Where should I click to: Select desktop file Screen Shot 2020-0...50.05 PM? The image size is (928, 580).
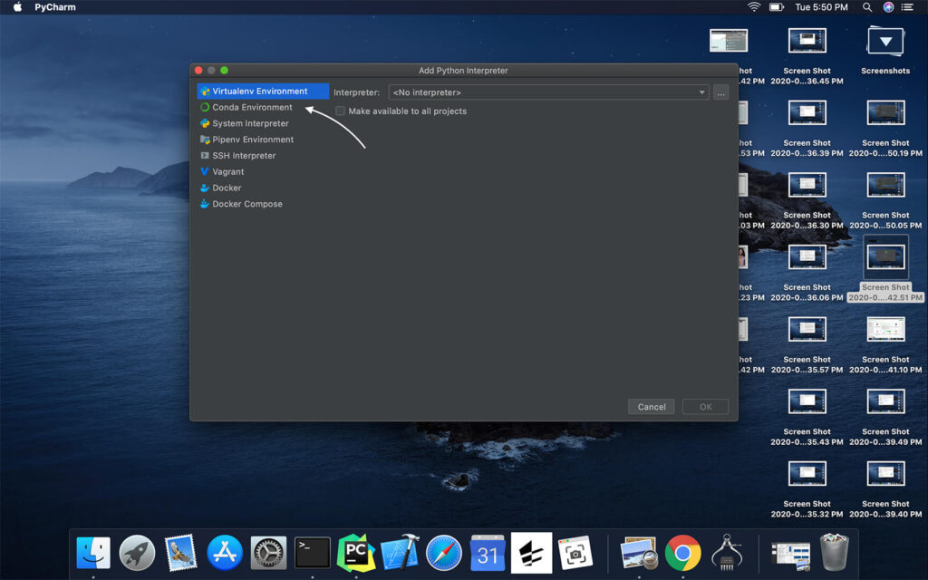[885, 186]
